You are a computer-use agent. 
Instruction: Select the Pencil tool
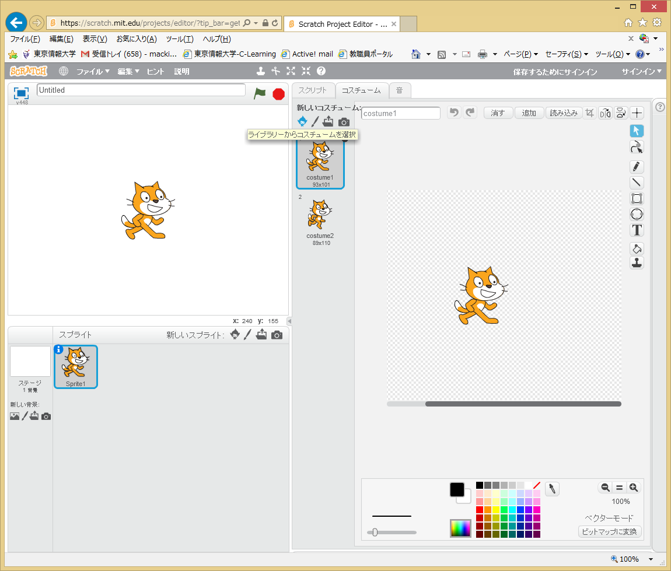637,167
